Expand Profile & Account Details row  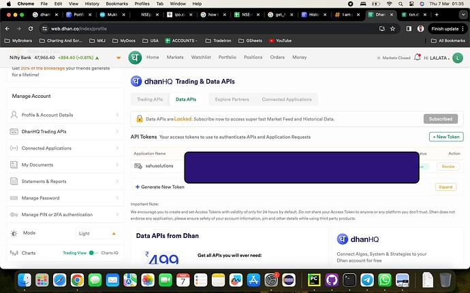coord(65,115)
